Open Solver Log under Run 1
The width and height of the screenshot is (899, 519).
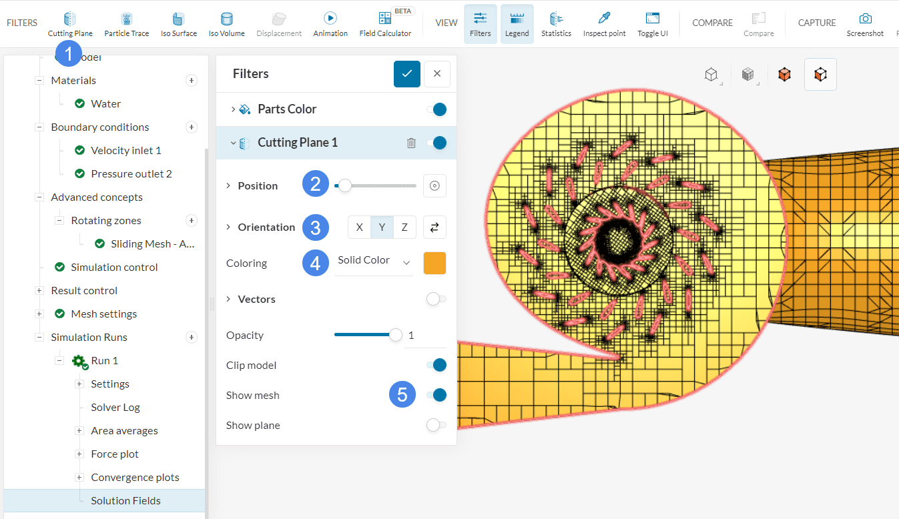[115, 408]
